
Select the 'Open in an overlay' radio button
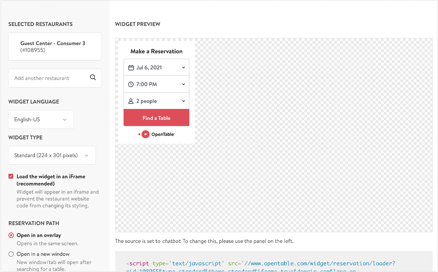(x=11, y=235)
